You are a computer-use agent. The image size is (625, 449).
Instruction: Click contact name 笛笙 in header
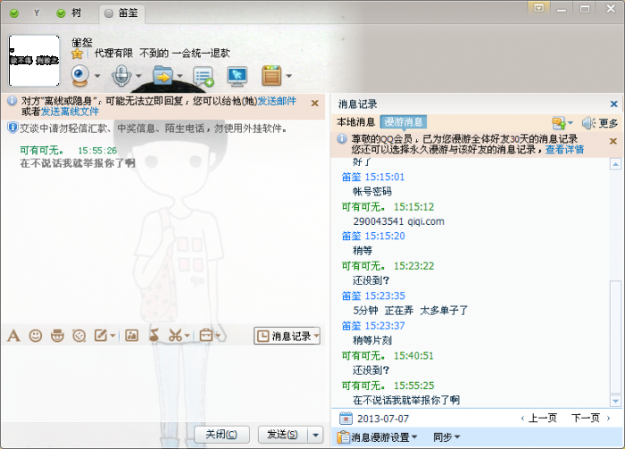(82, 42)
